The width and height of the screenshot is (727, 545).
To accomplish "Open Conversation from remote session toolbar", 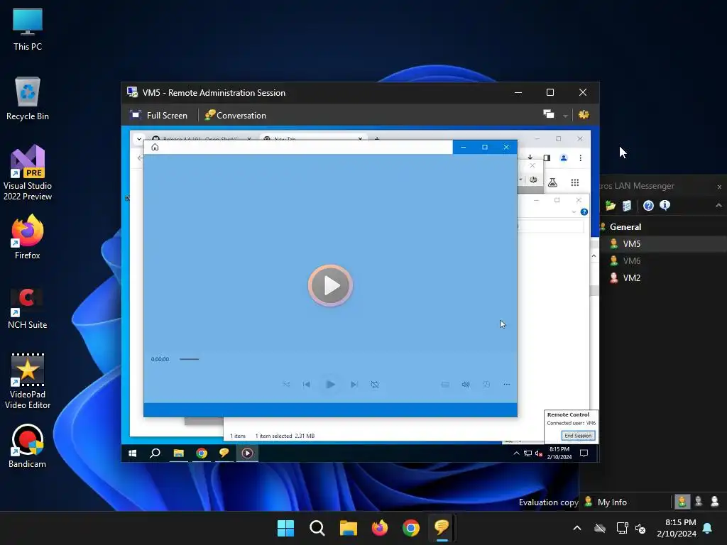I will pos(235,116).
